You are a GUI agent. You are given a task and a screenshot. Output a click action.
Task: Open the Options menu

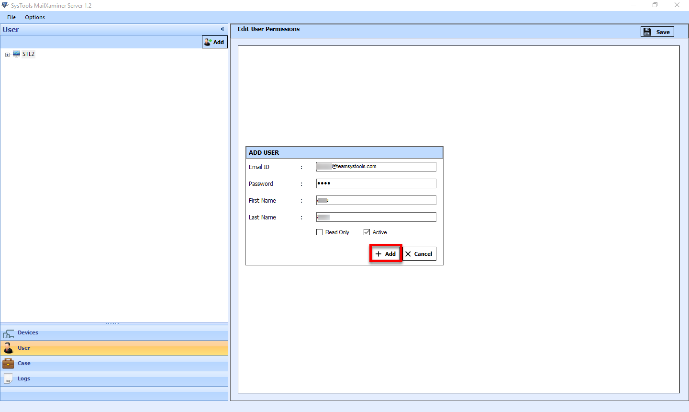pyautogui.click(x=35, y=17)
